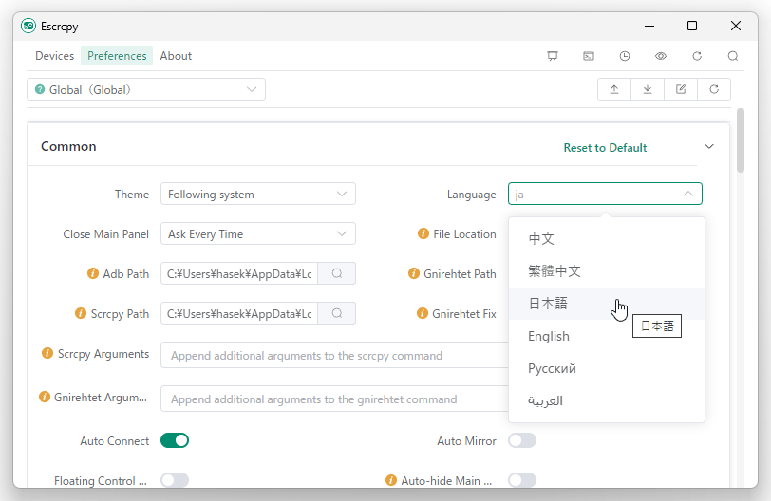Enable the Auto Mirror toggle
771x501 pixels.
(522, 440)
